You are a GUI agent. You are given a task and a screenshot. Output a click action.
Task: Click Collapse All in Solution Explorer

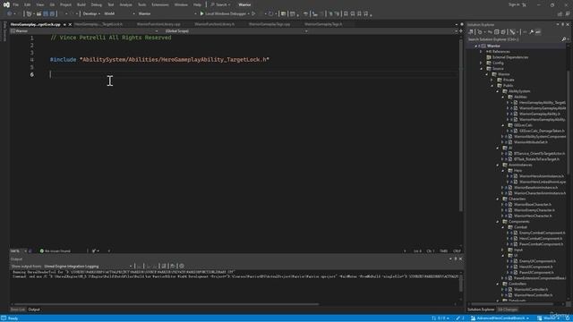coord(496,32)
